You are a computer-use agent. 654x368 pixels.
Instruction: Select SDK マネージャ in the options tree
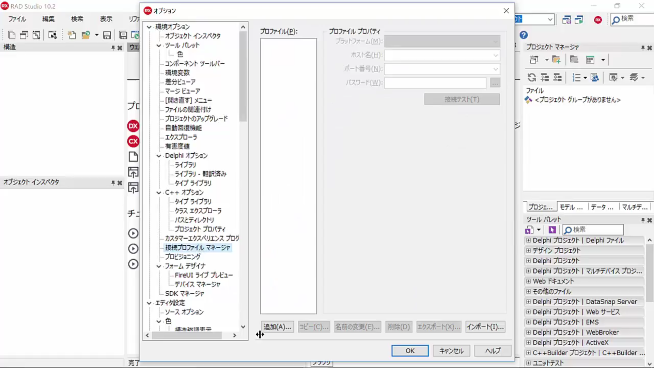click(185, 294)
